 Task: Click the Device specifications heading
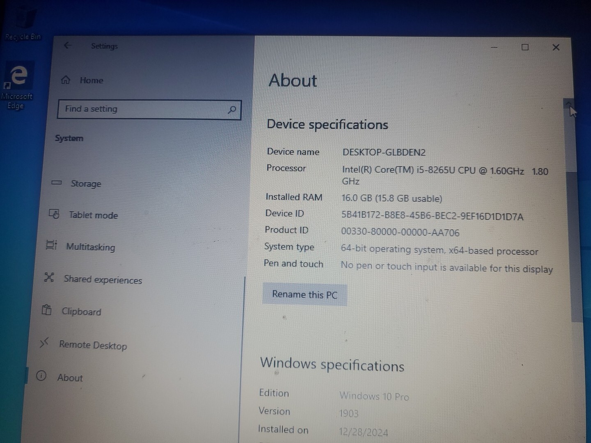pyautogui.click(x=327, y=124)
